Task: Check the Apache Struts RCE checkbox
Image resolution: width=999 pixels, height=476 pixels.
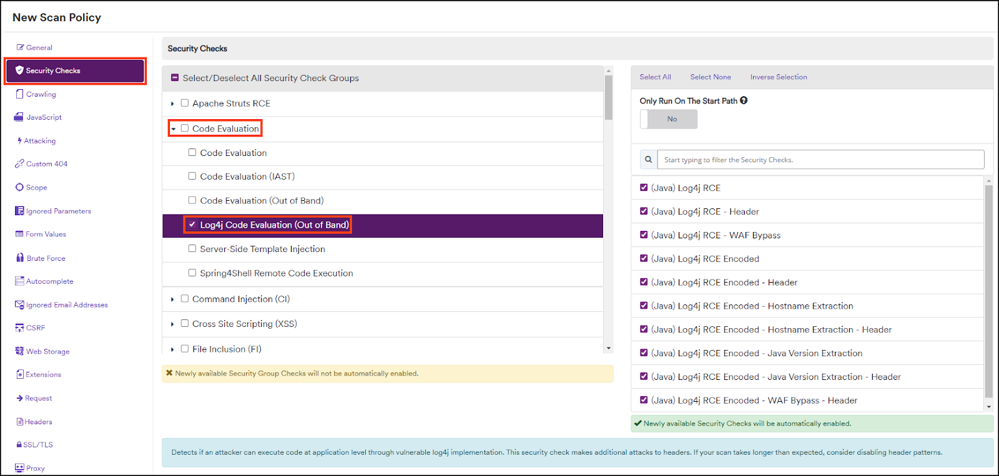Action: point(185,103)
